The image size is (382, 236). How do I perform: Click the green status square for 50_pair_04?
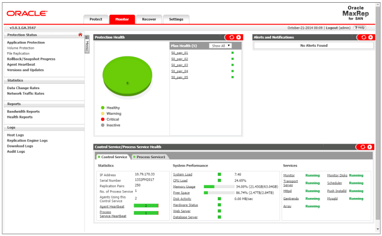pos(232,71)
